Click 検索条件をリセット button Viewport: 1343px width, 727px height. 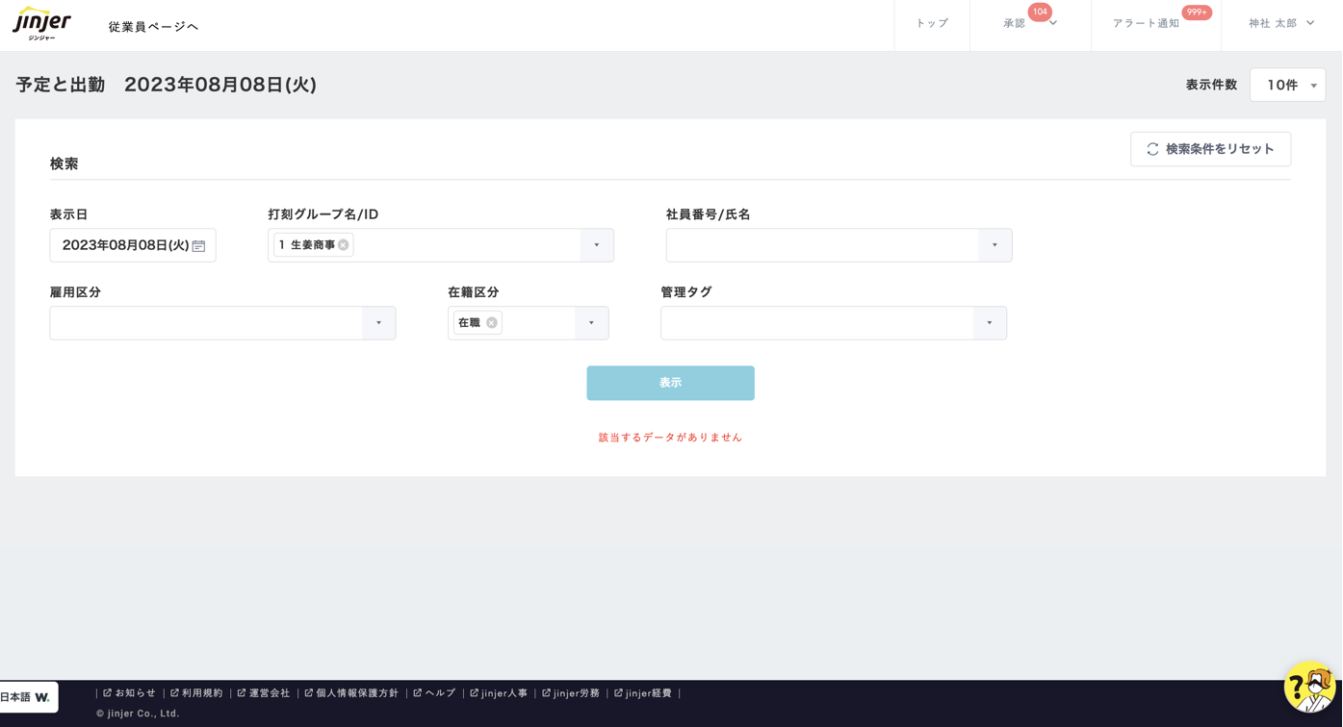[1210, 149]
